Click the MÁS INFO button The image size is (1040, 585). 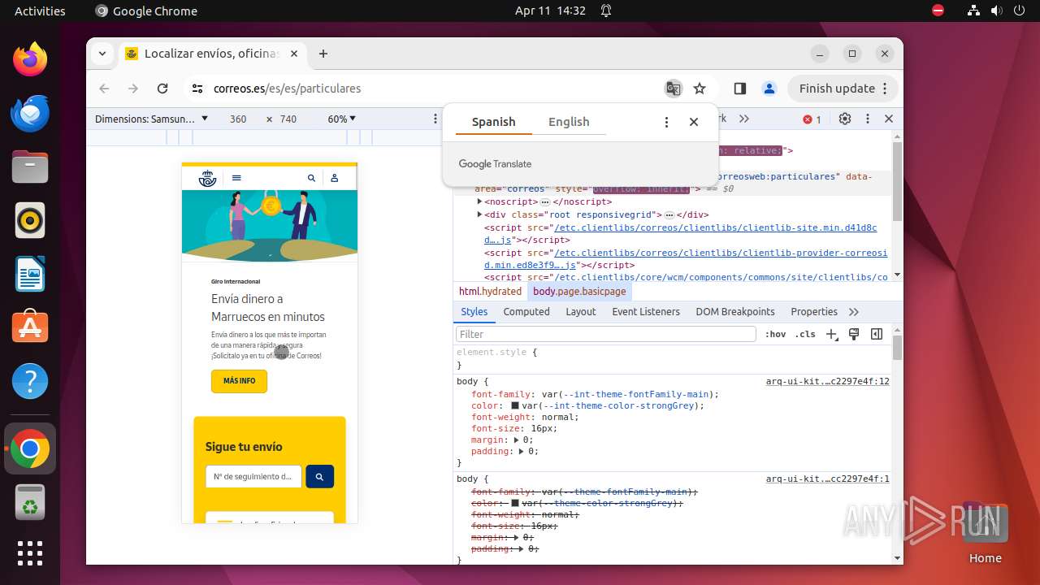[x=239, y=381]
